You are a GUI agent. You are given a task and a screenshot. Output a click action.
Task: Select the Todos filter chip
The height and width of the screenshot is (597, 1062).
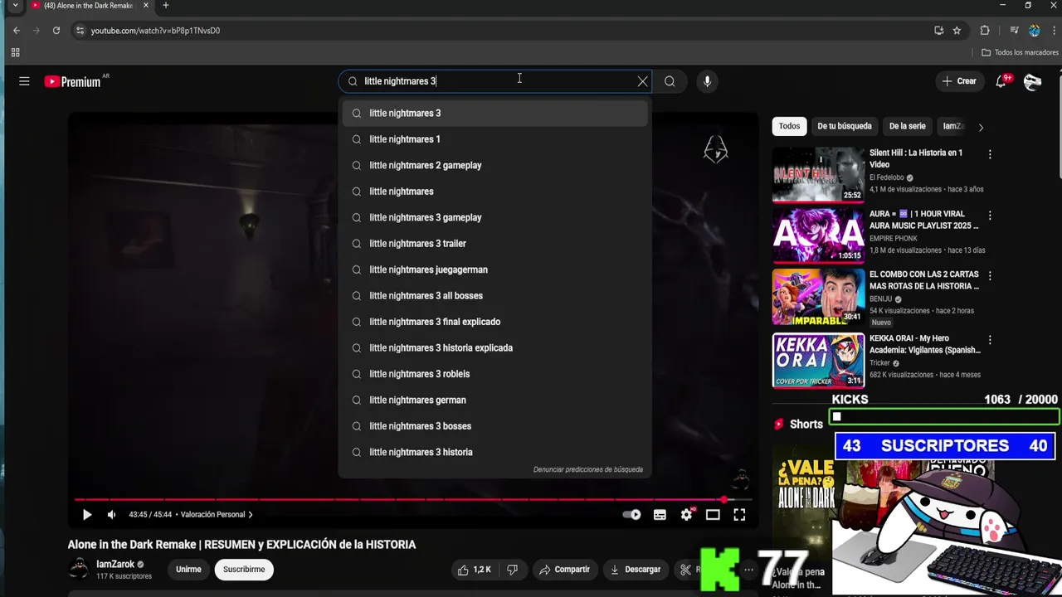click(x=789, y=126)
